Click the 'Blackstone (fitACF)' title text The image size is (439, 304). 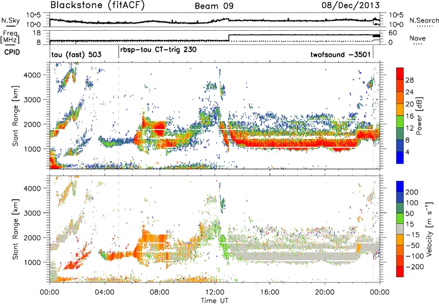[98, 5]
